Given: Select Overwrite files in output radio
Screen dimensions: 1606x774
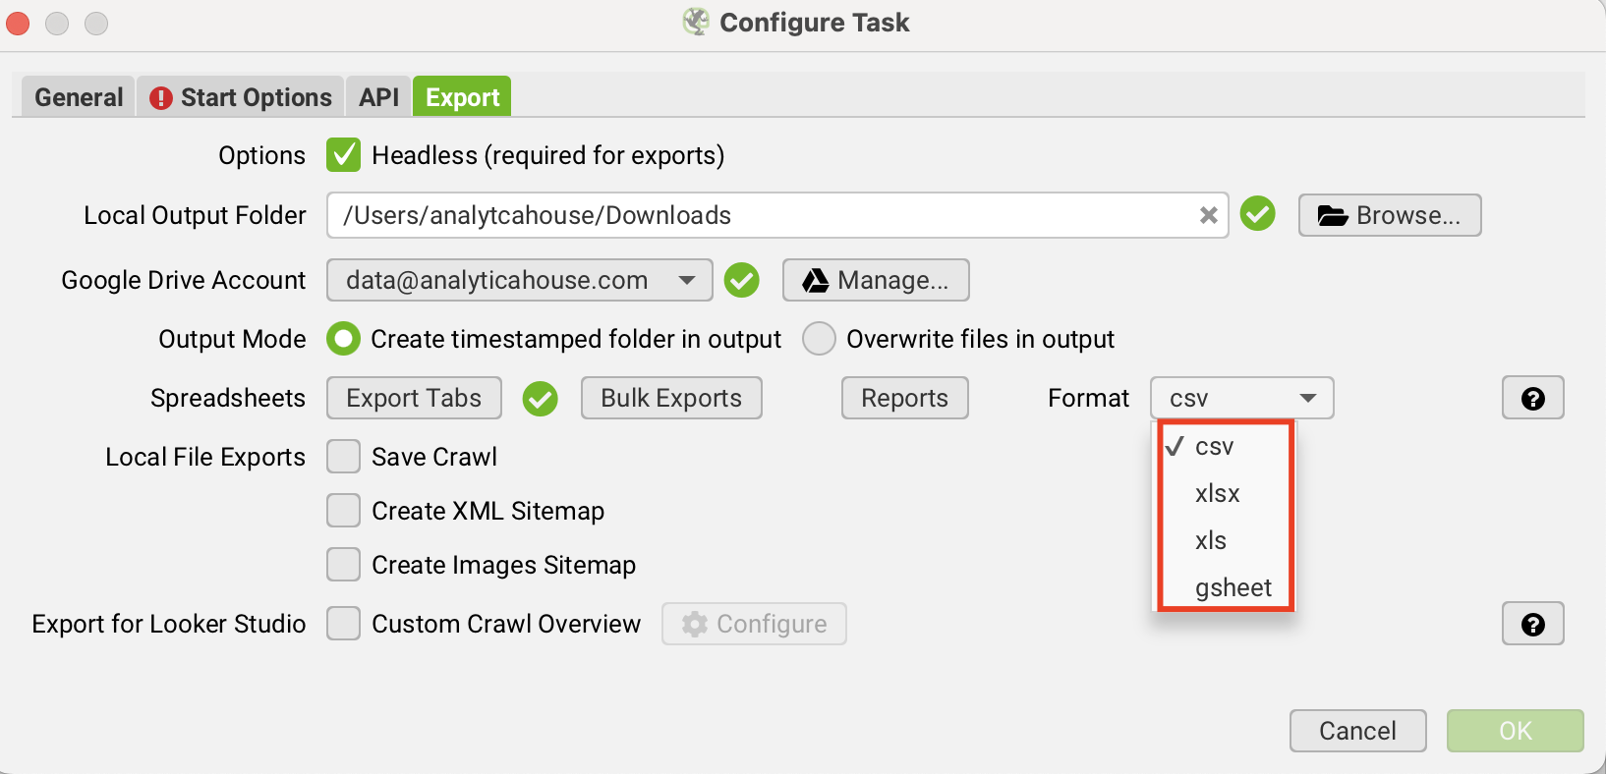Looking at the screenshot, I should coord(819,339).
